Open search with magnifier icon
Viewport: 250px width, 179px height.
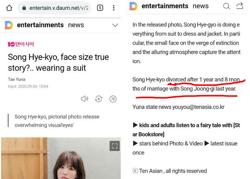click(x=227, y=6)
